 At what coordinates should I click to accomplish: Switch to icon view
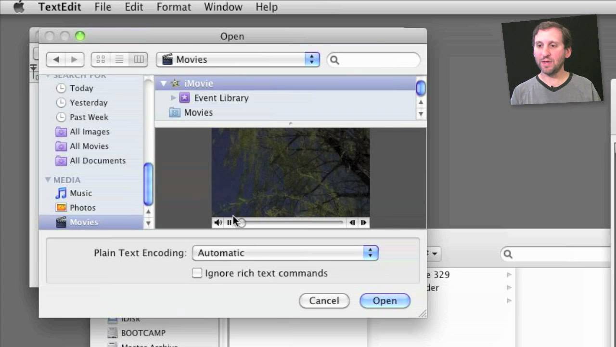(x=101, y=59)
